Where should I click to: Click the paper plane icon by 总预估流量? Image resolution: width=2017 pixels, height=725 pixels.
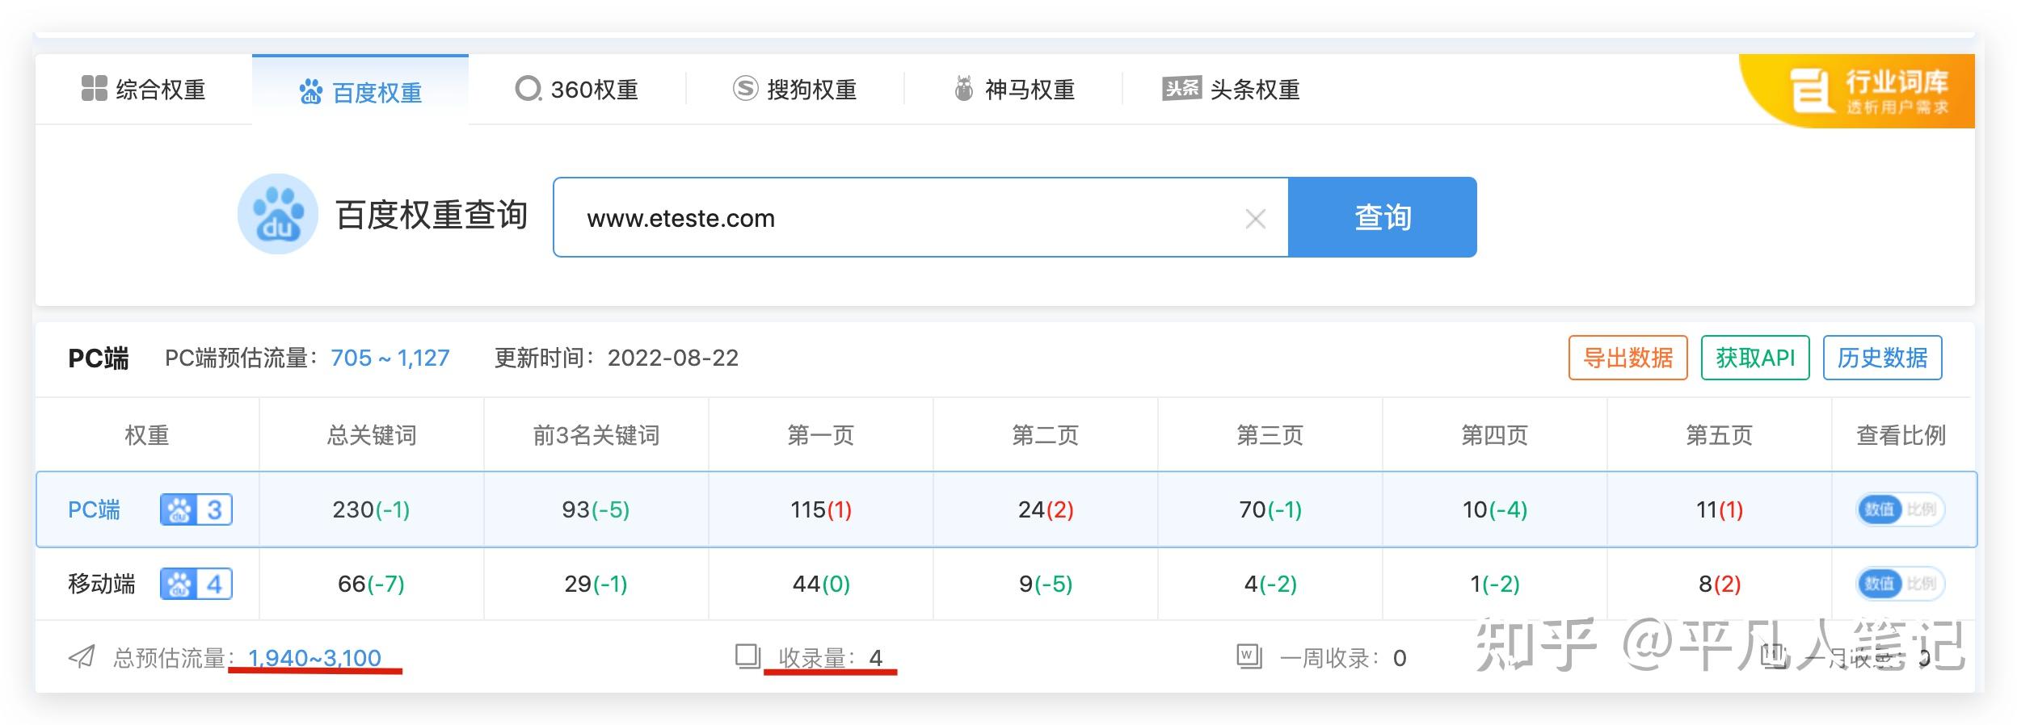pos(82,657)
